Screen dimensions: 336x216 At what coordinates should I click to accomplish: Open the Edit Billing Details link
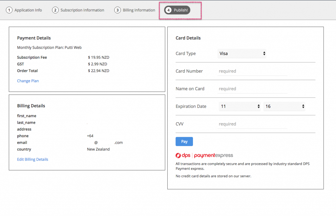click(32, 159)
